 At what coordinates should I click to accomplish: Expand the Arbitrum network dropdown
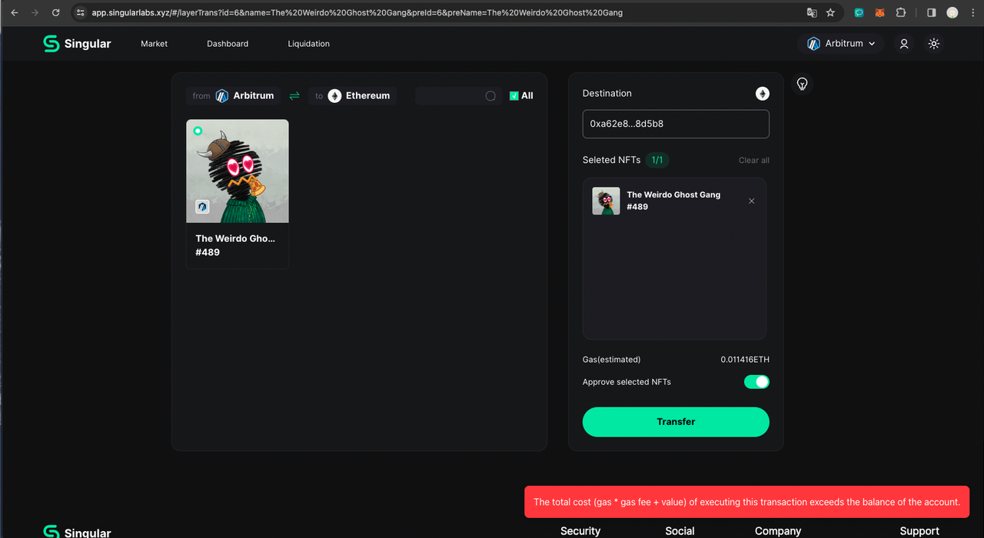[841, 44]
